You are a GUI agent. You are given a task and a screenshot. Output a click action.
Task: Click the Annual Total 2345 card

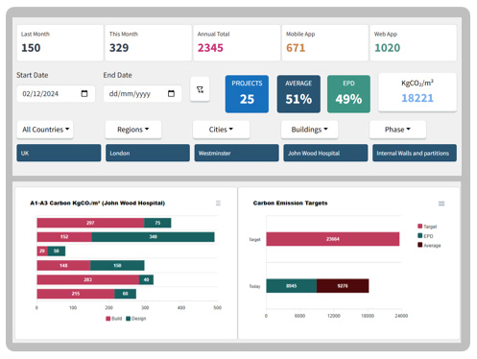(x=237, y=43)
